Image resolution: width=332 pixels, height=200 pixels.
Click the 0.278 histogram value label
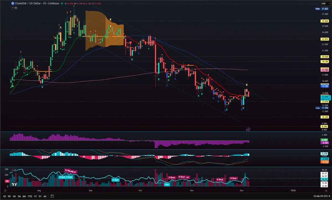[325, 154]
